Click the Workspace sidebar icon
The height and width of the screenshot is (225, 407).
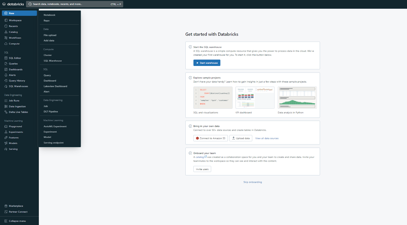[6, 20]
